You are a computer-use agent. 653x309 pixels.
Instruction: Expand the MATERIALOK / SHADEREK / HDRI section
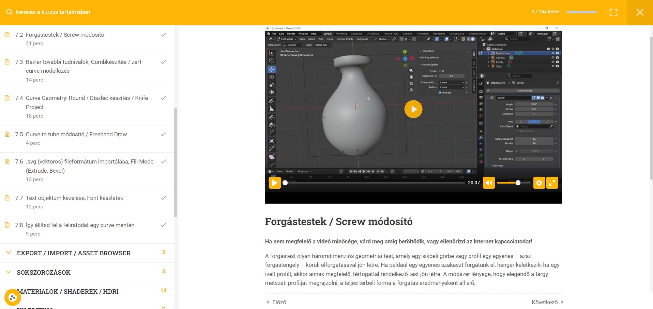[68, 292]
